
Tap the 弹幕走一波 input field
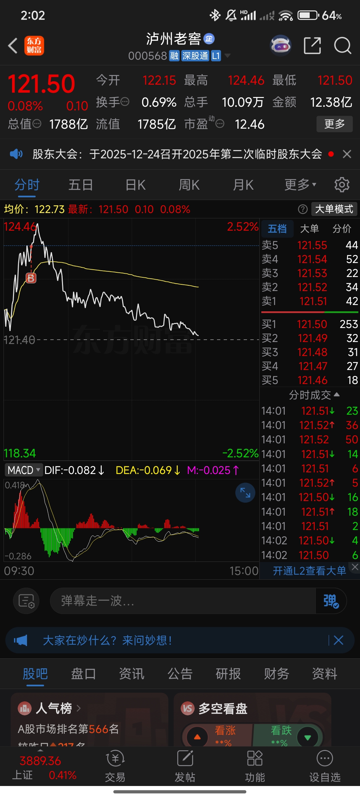183,601
